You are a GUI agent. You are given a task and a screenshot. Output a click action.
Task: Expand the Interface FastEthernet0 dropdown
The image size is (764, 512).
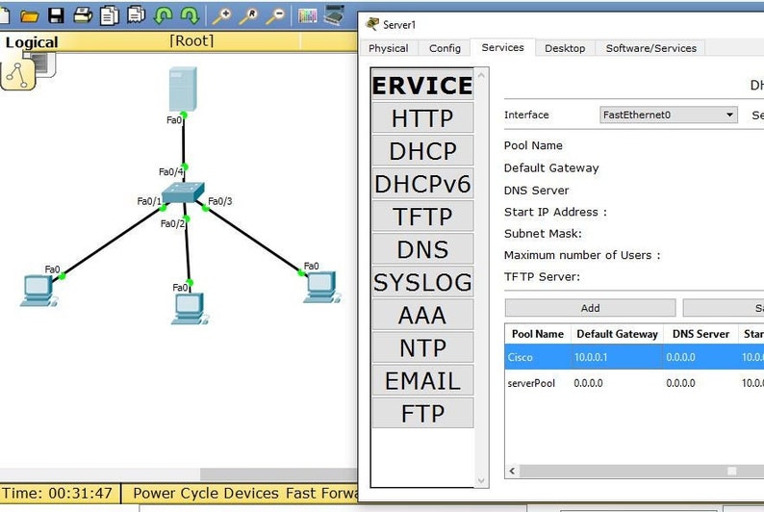[669, 115]
